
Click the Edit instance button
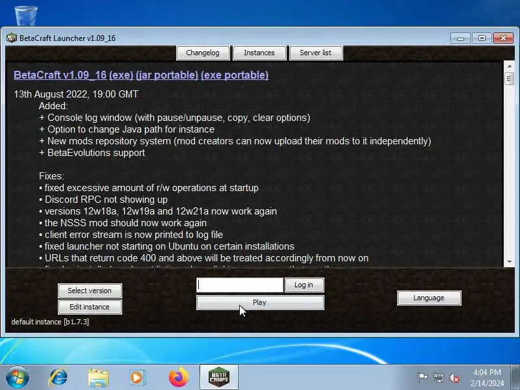point(90,307)
